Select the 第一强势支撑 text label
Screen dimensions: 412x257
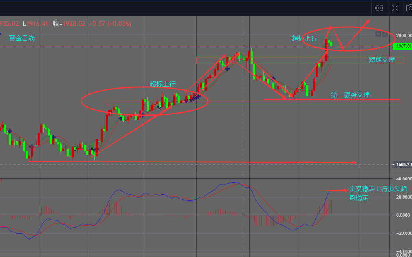coord(350,95)
